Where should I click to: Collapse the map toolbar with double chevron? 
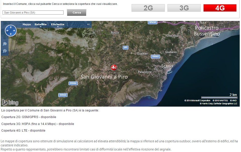88,24
